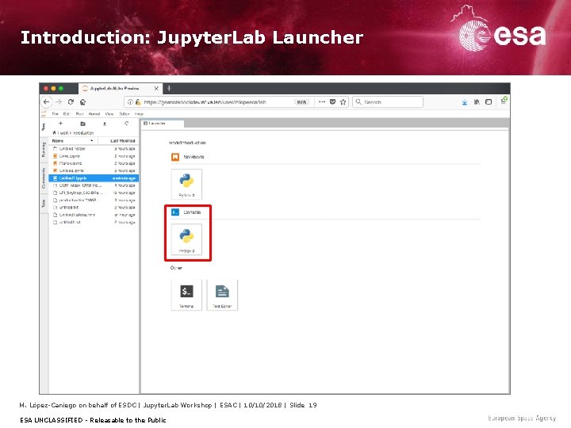Switch to the Files sidebar tab
Image resolution: width=571 pixels, height=428 pixels.
pos(44,128)
